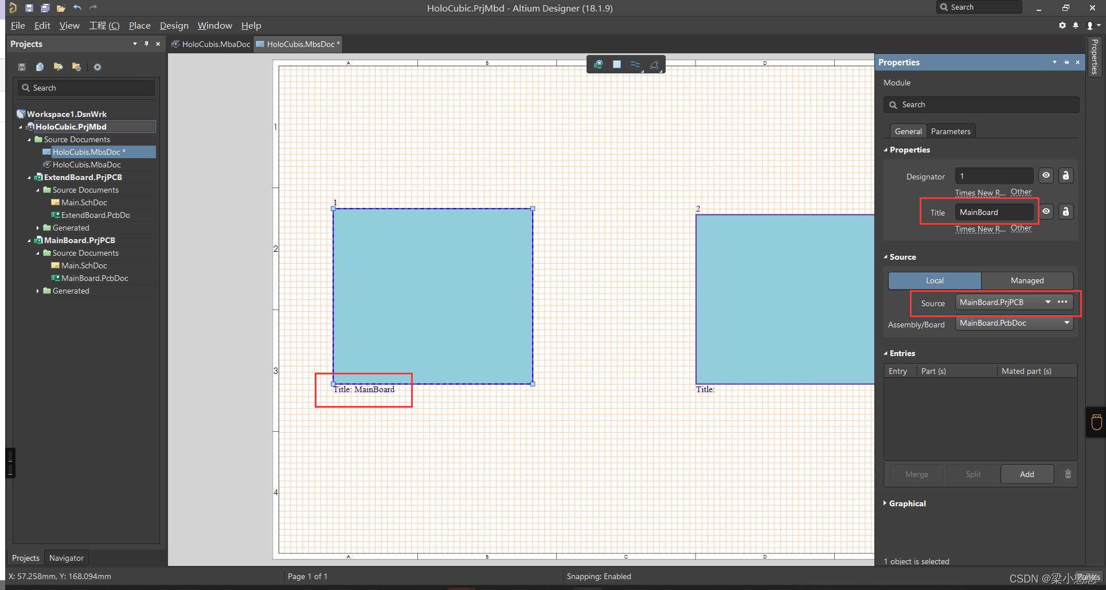Toggle the lock icon beside Title
1106x590 pixels.
click(1065, 212)
